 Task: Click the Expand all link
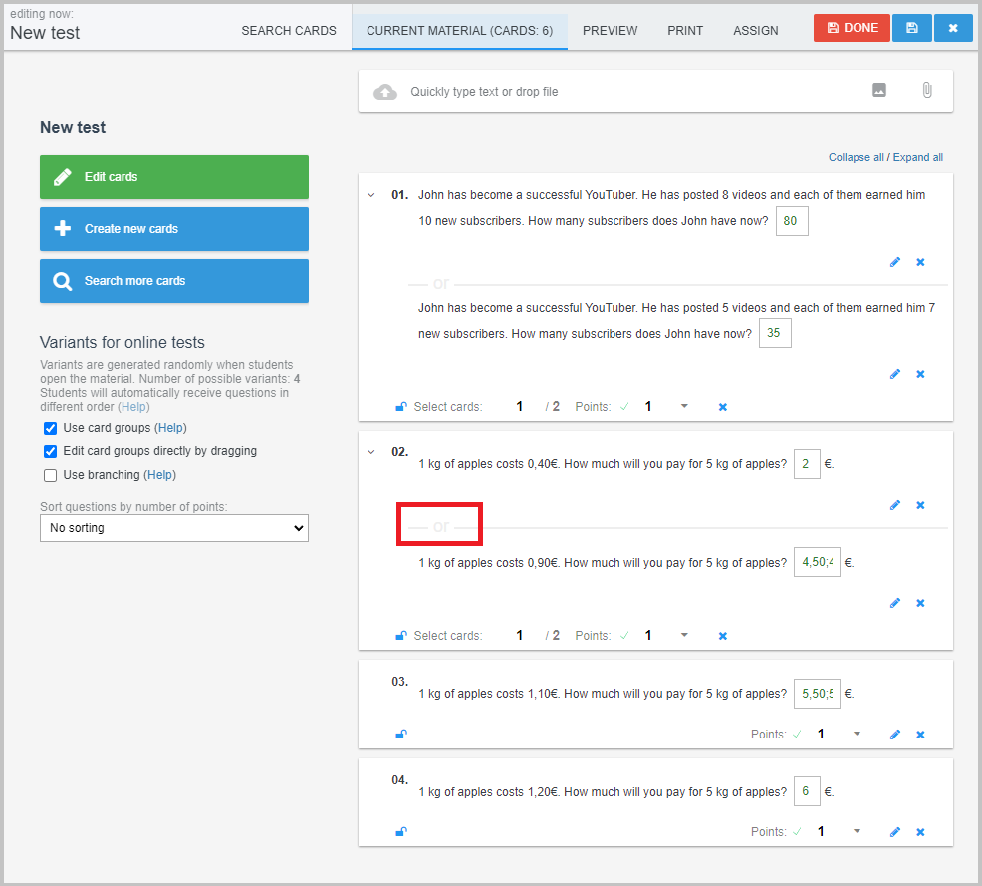(917, 157)
